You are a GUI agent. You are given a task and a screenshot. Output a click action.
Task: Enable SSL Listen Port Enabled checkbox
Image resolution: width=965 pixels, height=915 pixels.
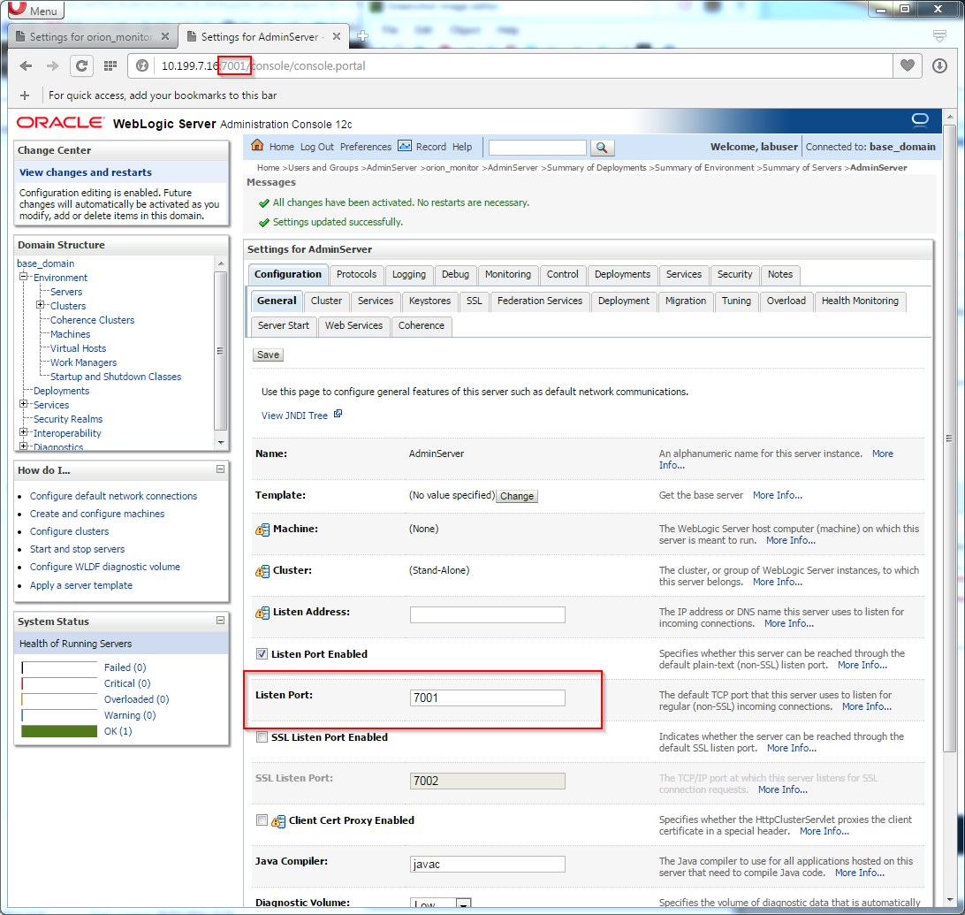click(262, 737)
